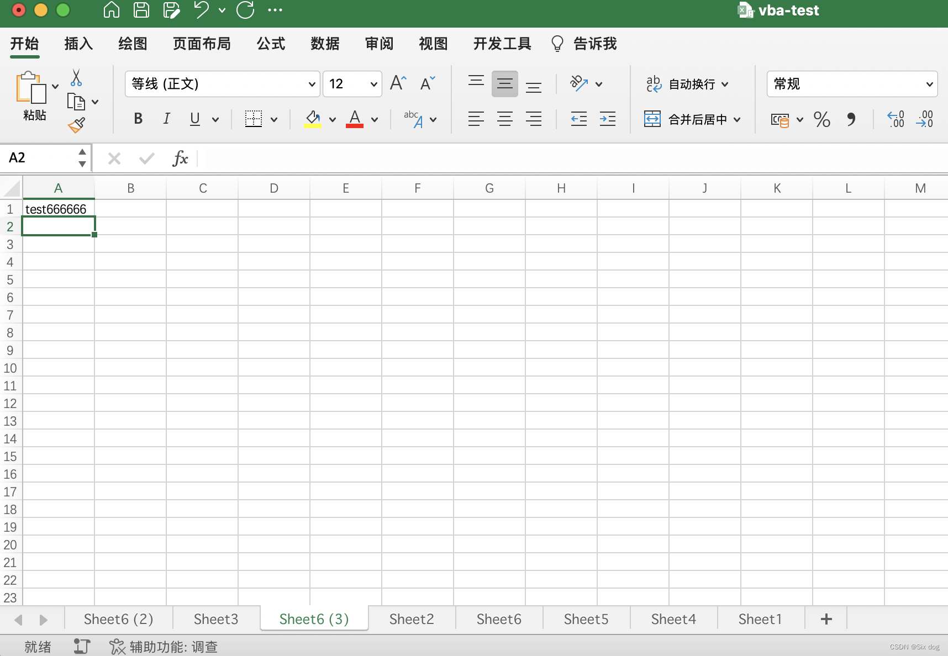Open the more options ellipsis menu

(x=275, y=10)
